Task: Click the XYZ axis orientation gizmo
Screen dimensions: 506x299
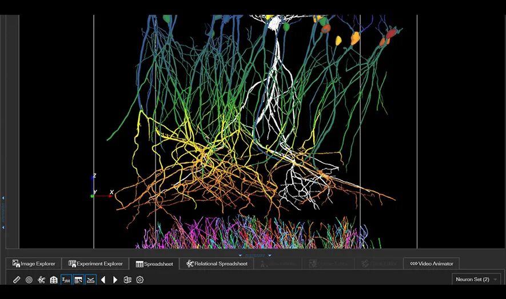Action: [x=102, y=186]
